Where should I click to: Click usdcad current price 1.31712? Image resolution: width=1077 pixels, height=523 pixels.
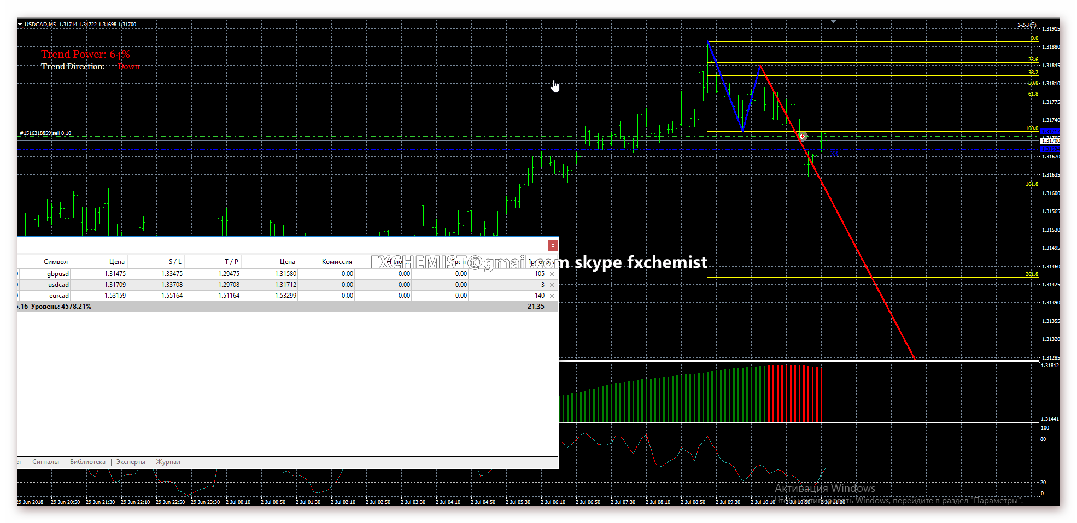click(285, 285)
